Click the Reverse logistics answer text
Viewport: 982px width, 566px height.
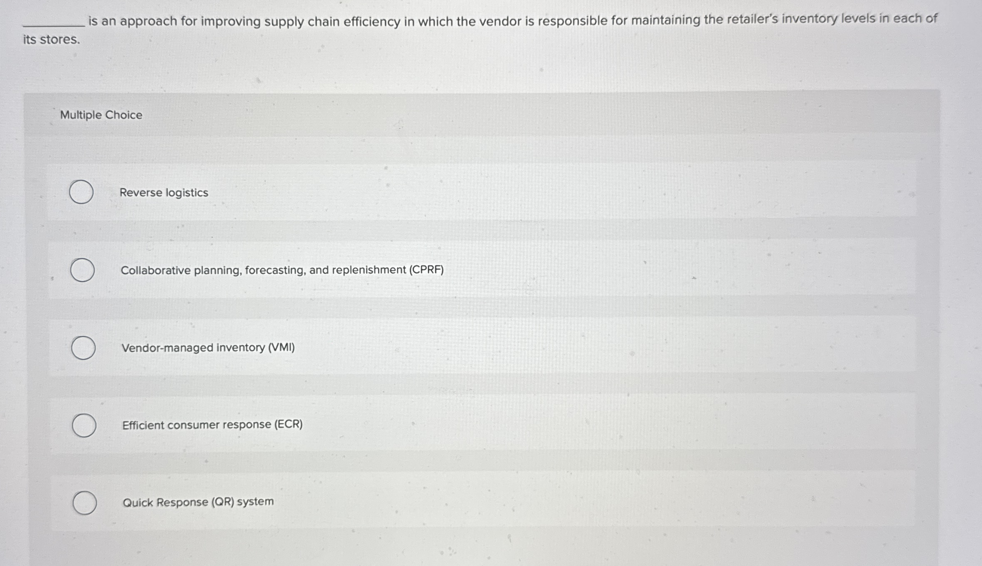[x=164, y=192]
